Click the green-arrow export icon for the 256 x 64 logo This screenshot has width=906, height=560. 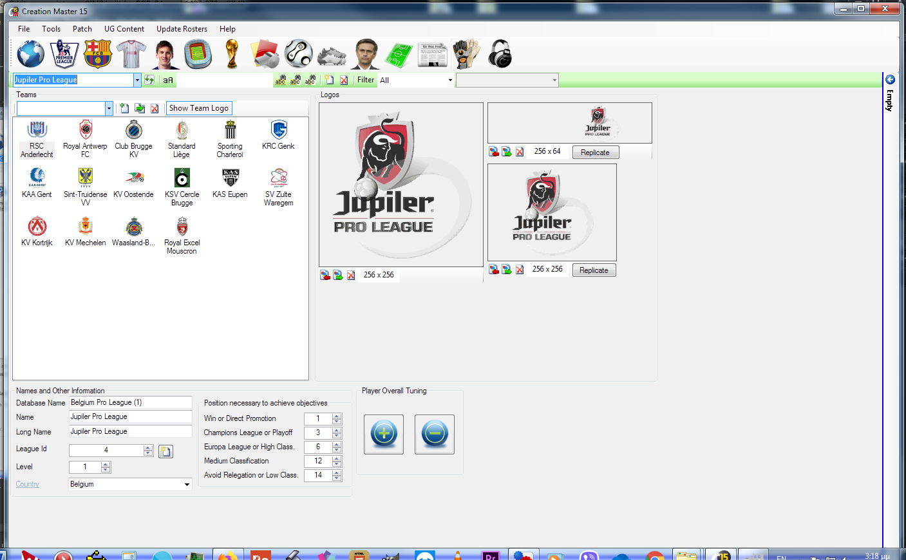point(507,151)
